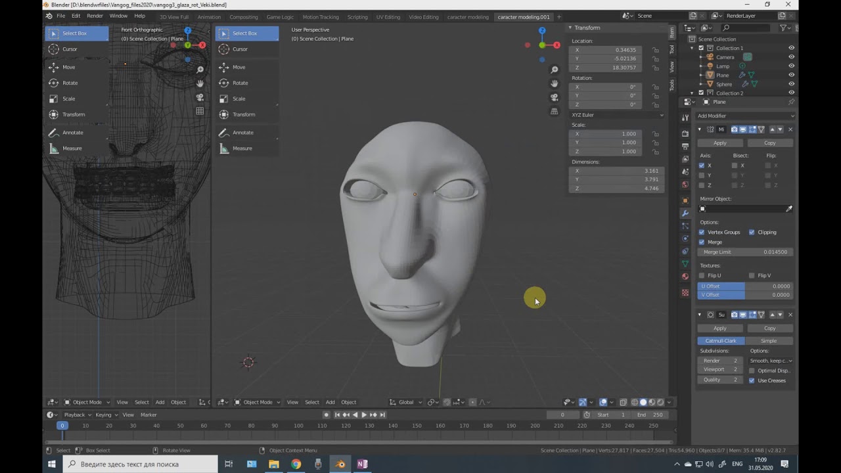Open the Render properties camera-back tab
Screen dimensions: 841x473
(x=685, y=133)
